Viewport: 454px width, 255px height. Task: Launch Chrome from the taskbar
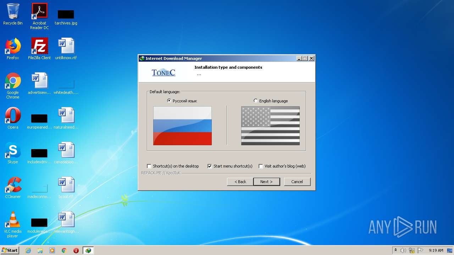tap(64, 250)
